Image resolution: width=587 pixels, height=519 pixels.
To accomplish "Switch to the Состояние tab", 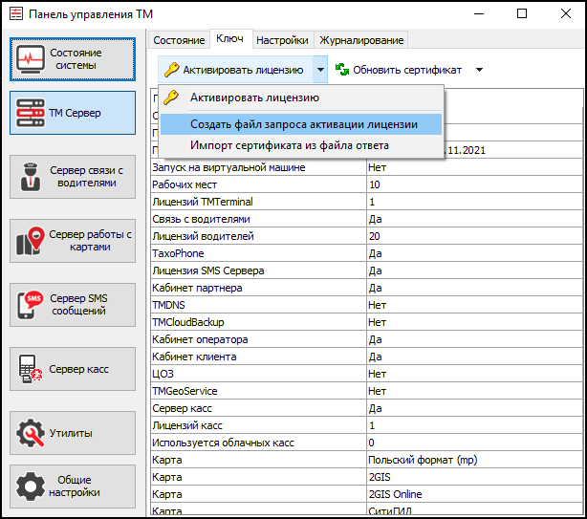I will coord(179,40).
